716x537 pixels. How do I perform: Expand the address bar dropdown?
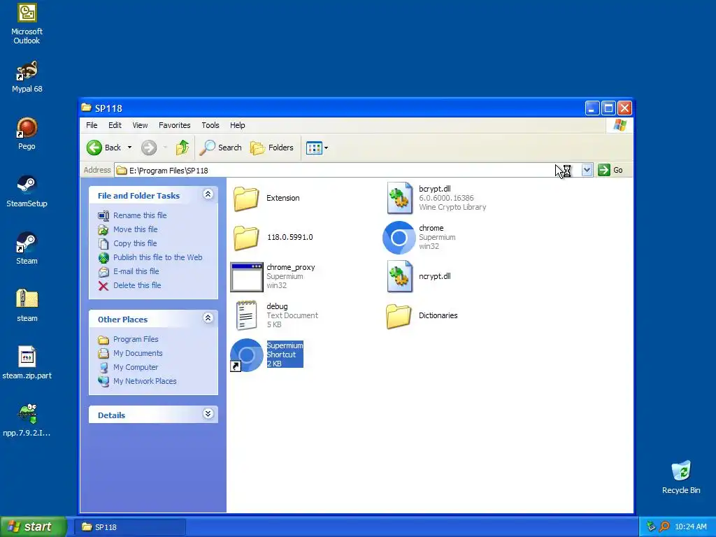pos(587,171)
